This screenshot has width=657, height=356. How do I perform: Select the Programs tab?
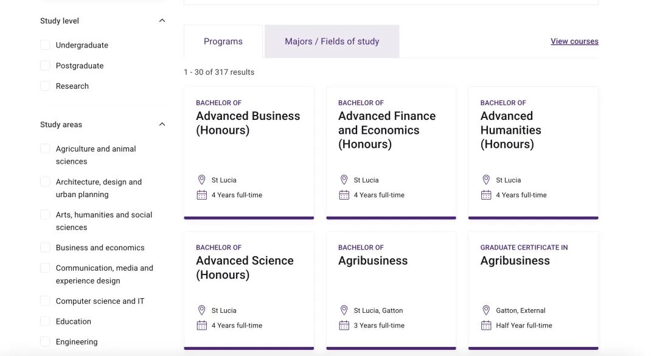click(x=223, y=41)
